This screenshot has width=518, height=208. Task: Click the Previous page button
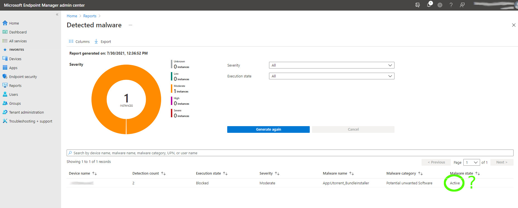[x=436, y=162]
